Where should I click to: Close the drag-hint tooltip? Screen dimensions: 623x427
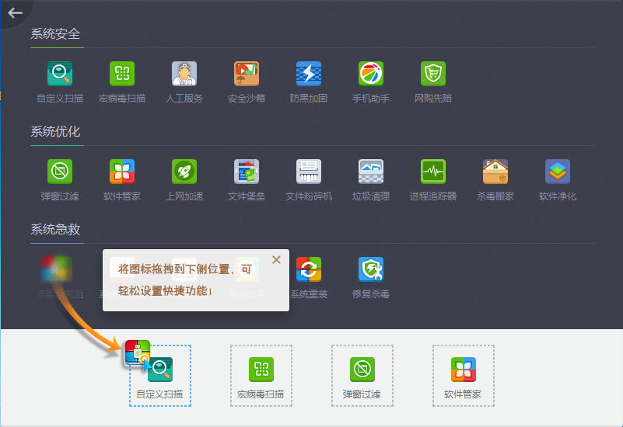point(277,259)
